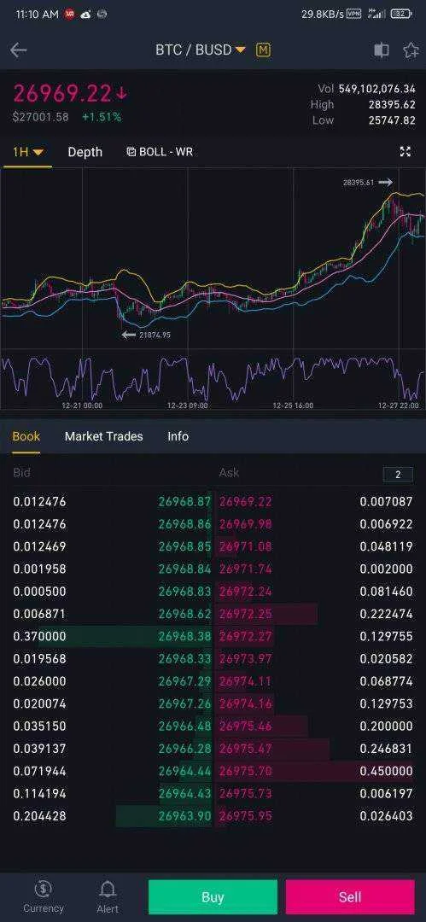Viewport: 426px width, 922px height.
Task: Tap the +1.51% change value
Action: click(x=102, y=117)
